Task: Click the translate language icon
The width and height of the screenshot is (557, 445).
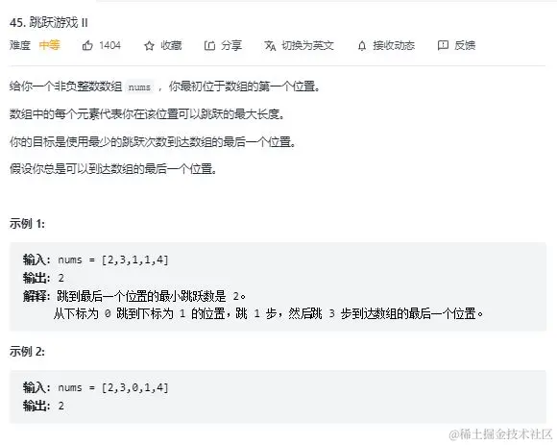Action: pos(270,46)
